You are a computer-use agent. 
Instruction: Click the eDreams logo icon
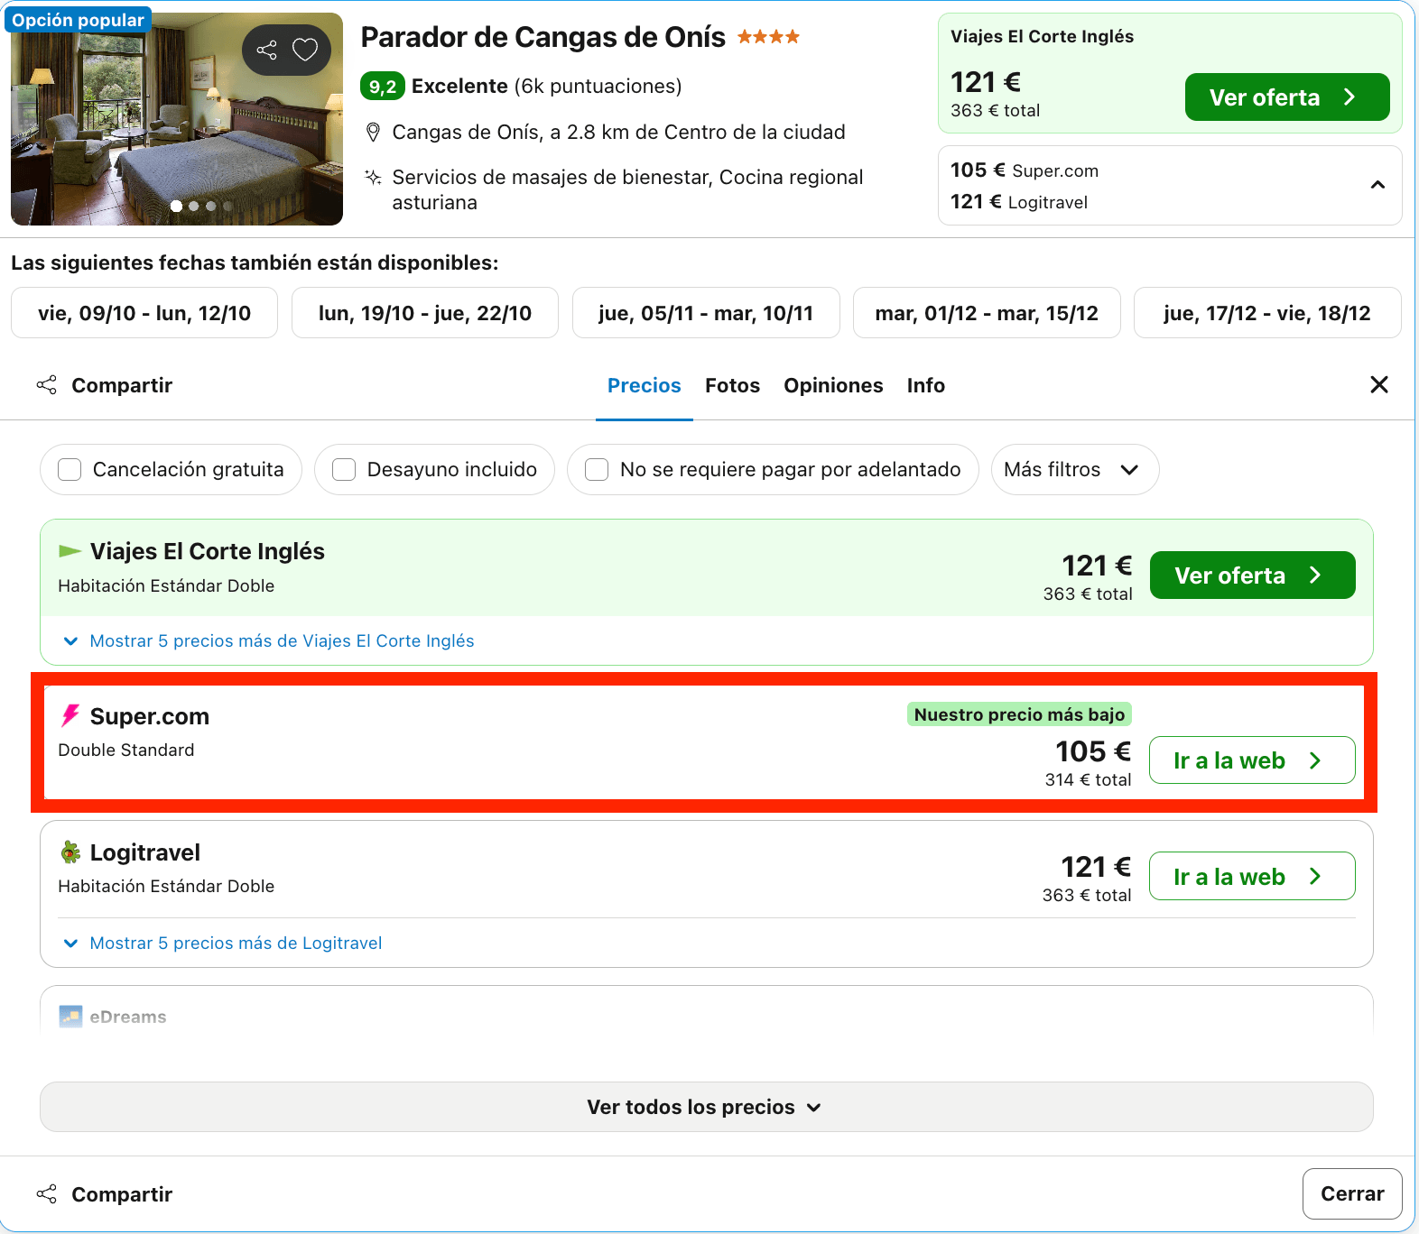[x=70, y=1017]
